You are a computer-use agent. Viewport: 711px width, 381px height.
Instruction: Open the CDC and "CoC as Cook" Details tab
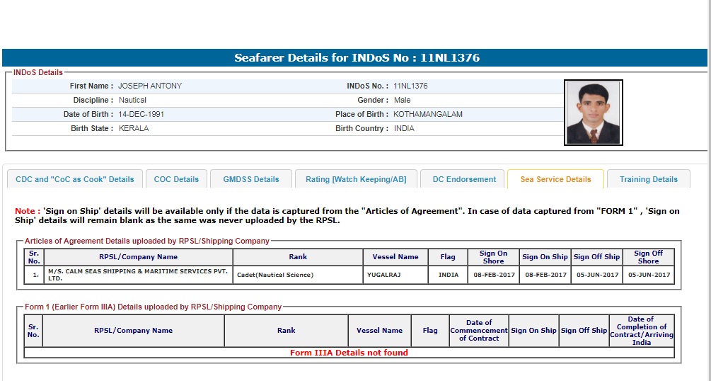[74, 179]
